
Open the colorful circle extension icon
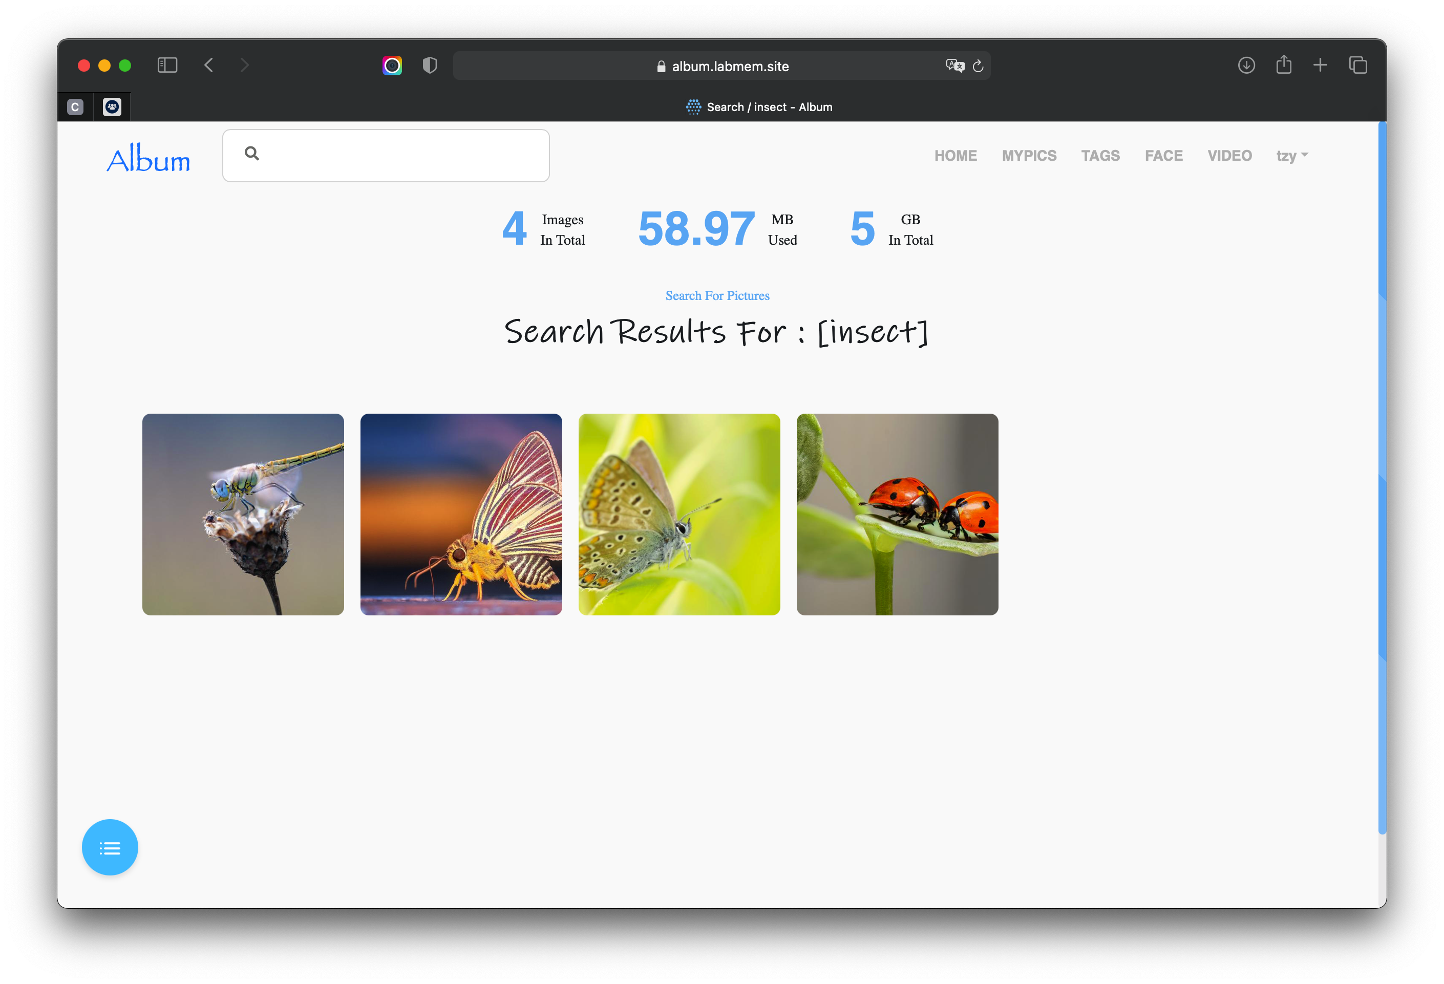[392, 65]
